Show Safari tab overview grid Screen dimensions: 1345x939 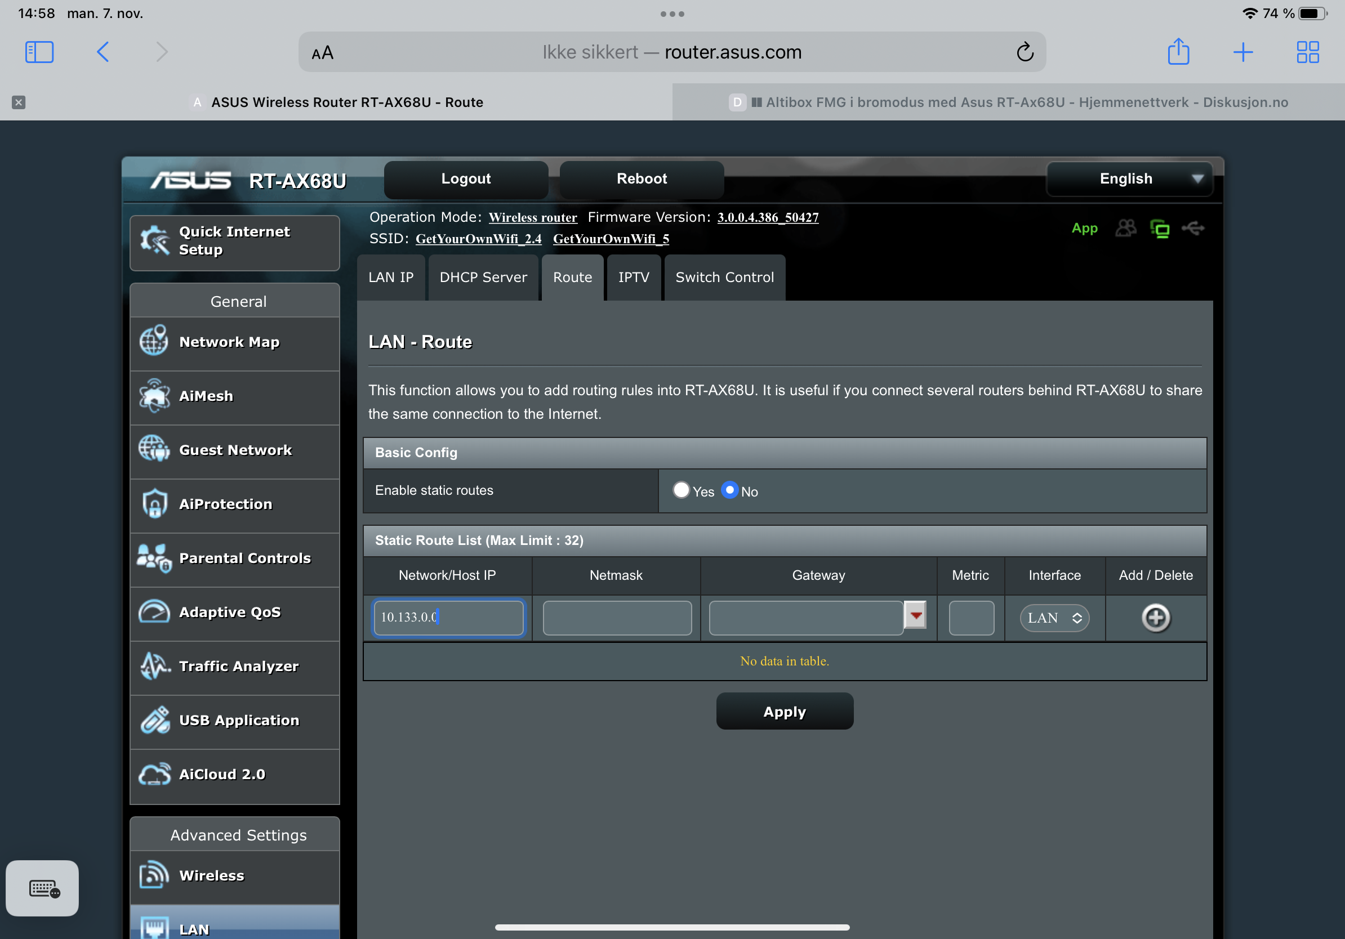1307,52
